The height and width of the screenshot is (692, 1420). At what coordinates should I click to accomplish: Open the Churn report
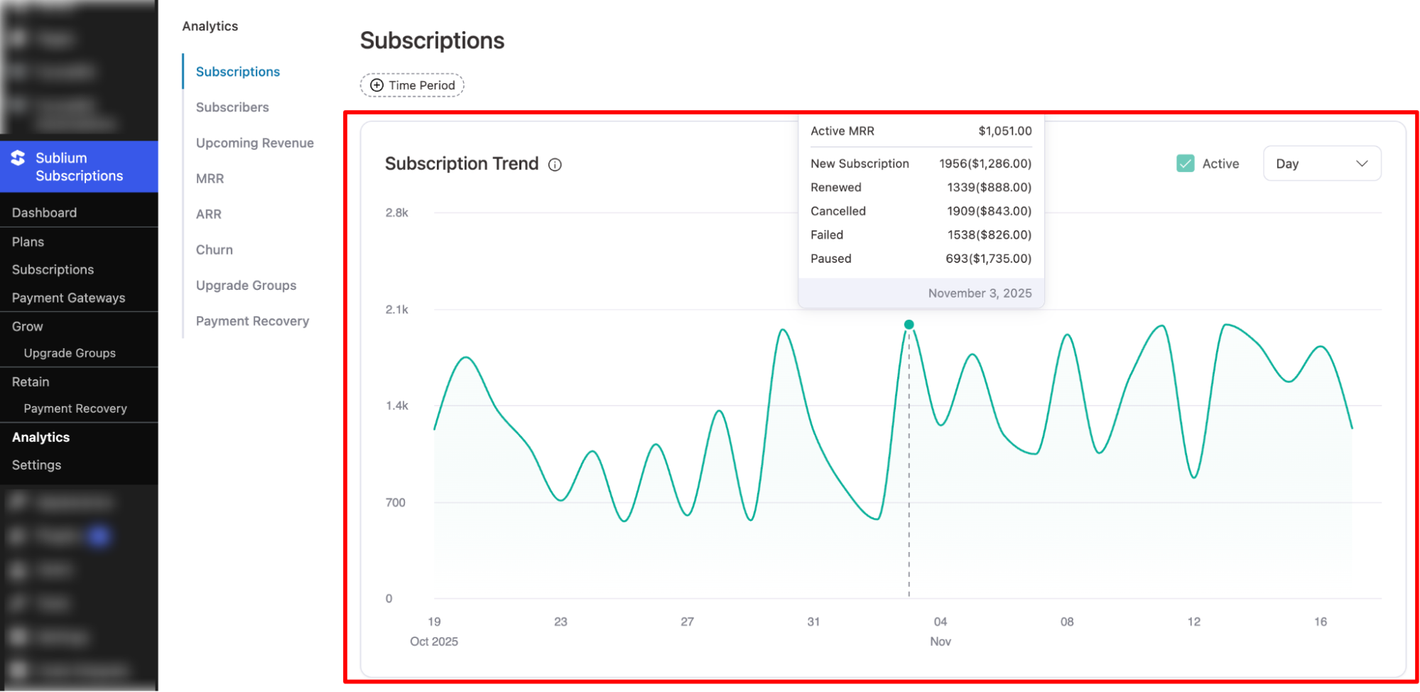tap(214, 249)
